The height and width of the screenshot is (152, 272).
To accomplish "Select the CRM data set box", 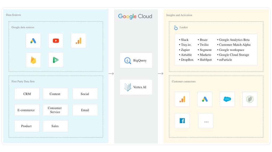I will 27,94.
